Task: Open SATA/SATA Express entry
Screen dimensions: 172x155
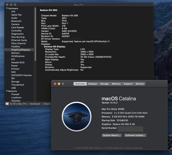Action: [x=21, y=75]
